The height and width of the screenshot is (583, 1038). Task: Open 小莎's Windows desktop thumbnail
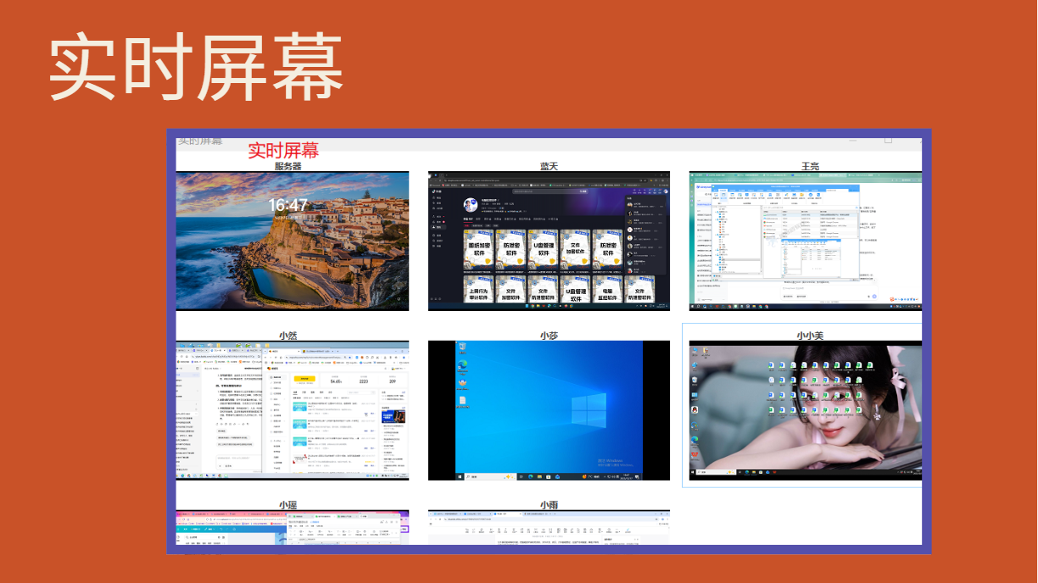point(549,410)
